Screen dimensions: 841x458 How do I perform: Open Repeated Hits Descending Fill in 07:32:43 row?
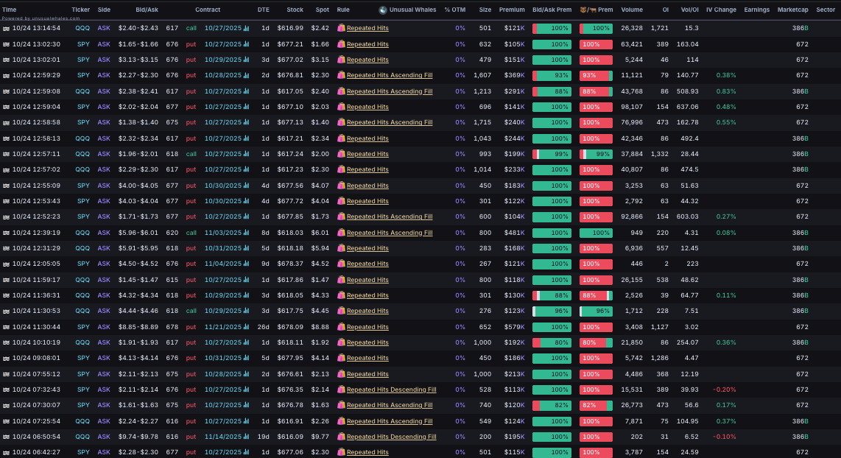coord(392,390)
